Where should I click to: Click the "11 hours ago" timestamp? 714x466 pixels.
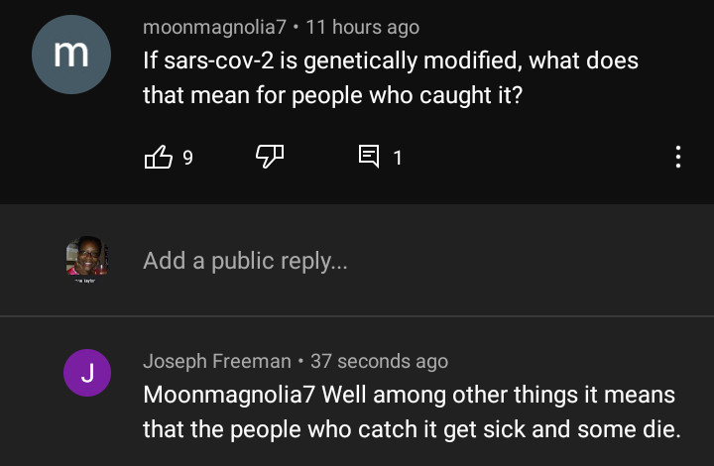pyautogui.click(x=362, y=28)
